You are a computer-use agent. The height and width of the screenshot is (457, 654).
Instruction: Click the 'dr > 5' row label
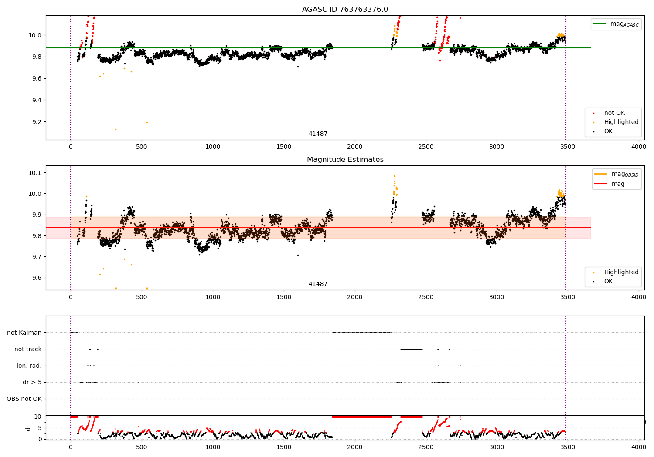click(32, 382)
